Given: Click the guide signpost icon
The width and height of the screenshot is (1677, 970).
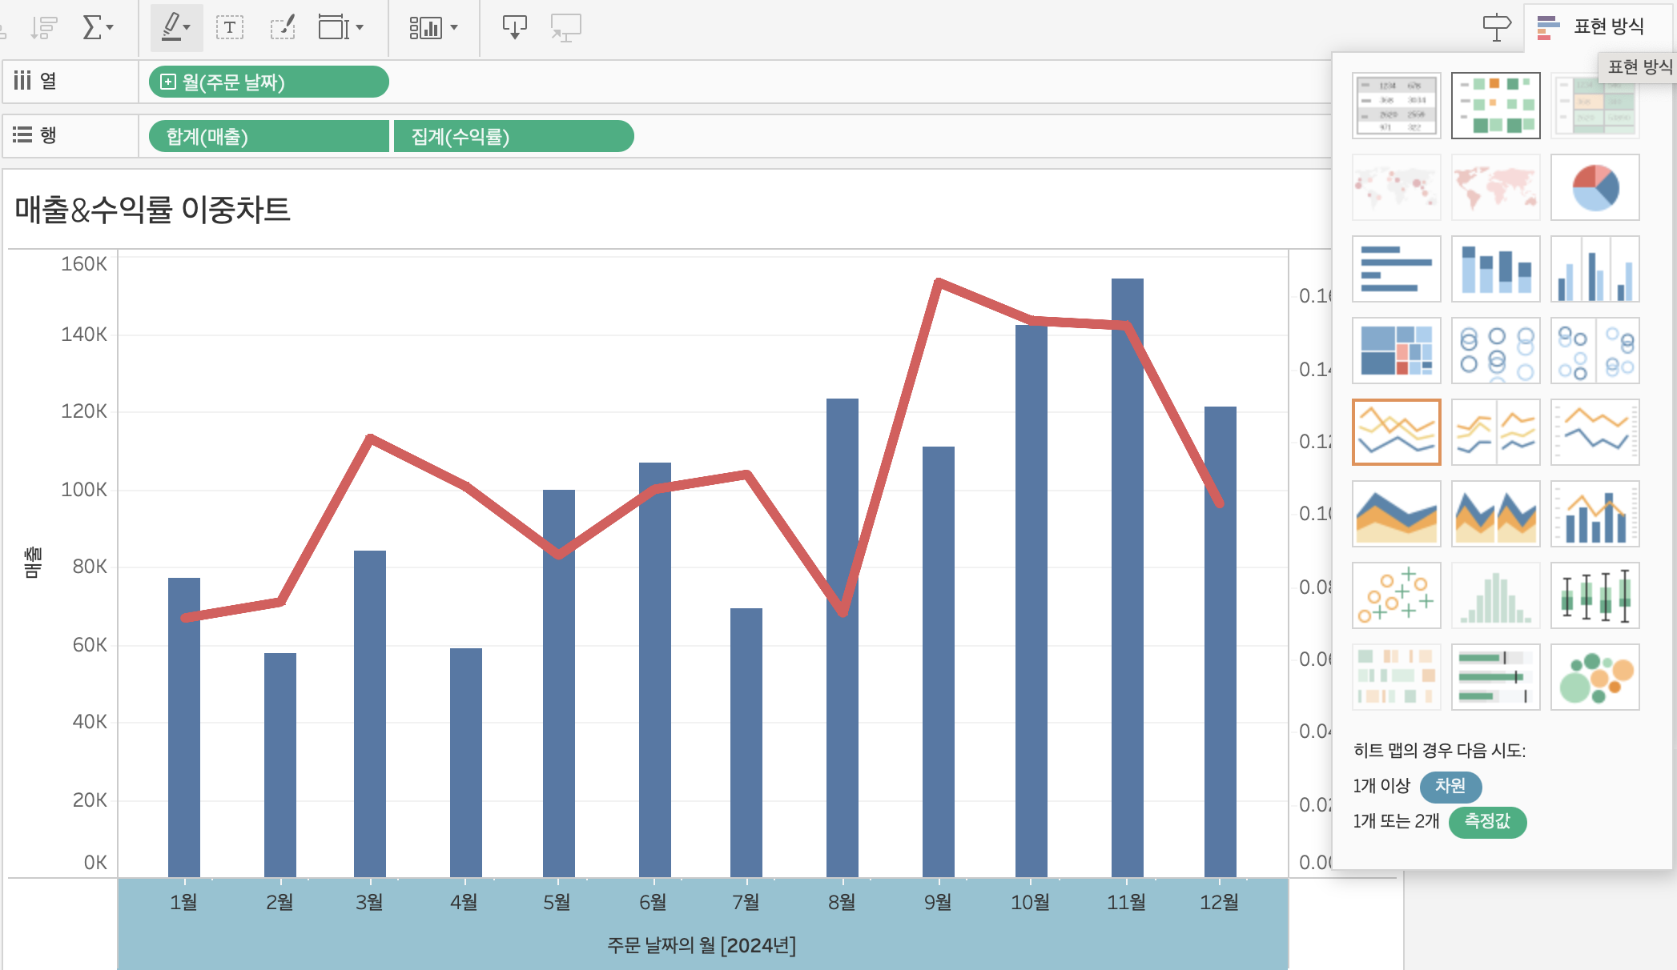Looking at the screenshot, I should [x=1496, y=27].
